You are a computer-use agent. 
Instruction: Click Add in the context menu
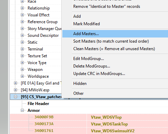(x=77, y=16)
